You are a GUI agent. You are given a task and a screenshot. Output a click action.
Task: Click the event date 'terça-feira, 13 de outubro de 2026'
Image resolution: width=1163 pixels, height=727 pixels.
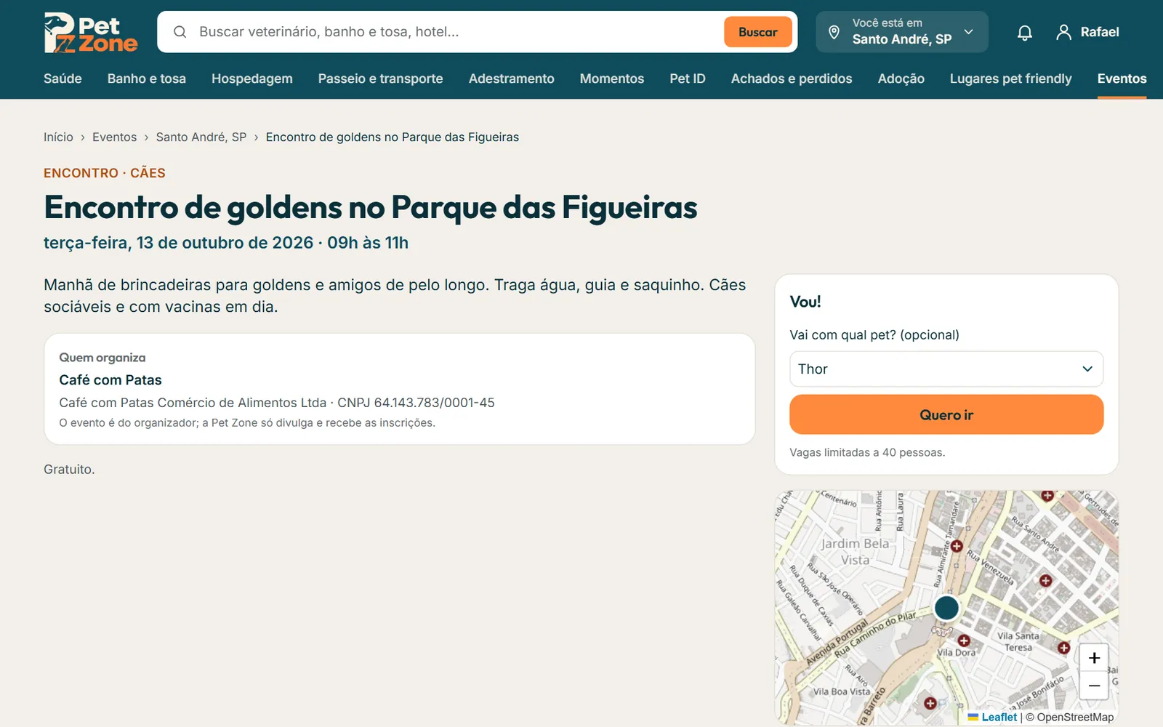point(178,243)
